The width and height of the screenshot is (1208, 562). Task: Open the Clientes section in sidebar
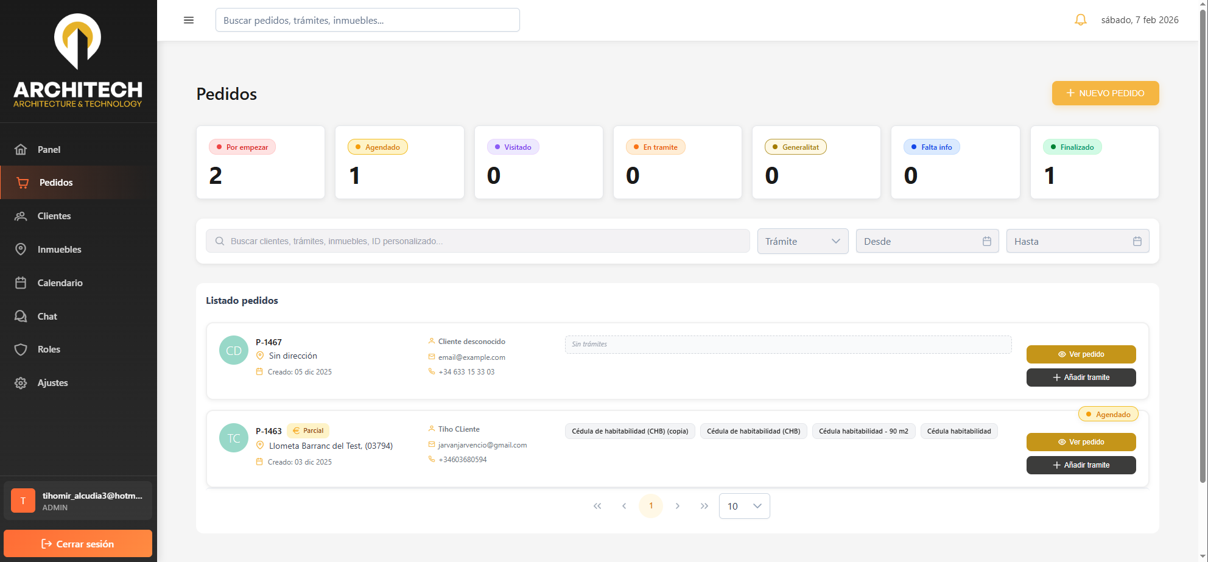click(54, 216)
